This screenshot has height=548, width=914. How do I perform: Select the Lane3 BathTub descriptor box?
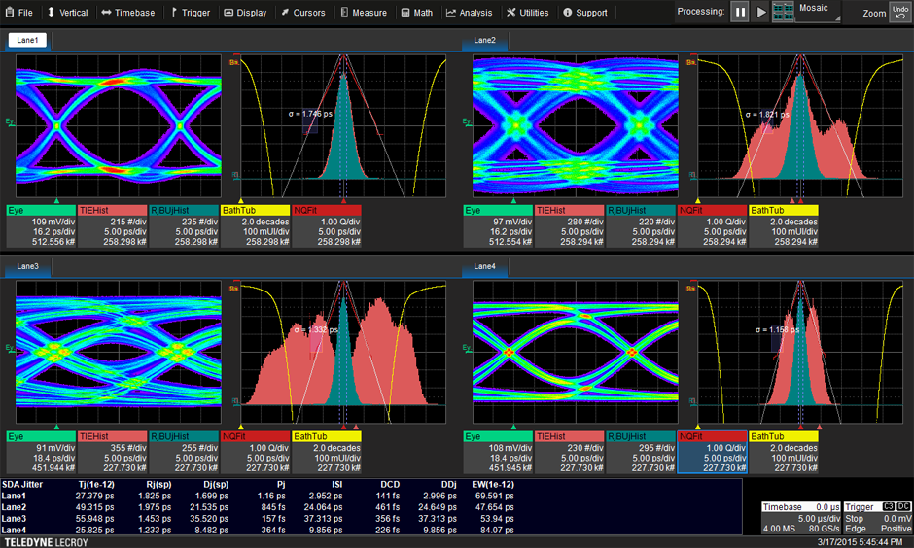click(327, 454)
